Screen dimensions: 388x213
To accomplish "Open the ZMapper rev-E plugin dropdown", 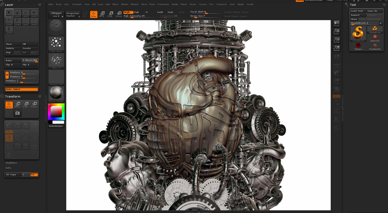I will (x=56, y=14).
